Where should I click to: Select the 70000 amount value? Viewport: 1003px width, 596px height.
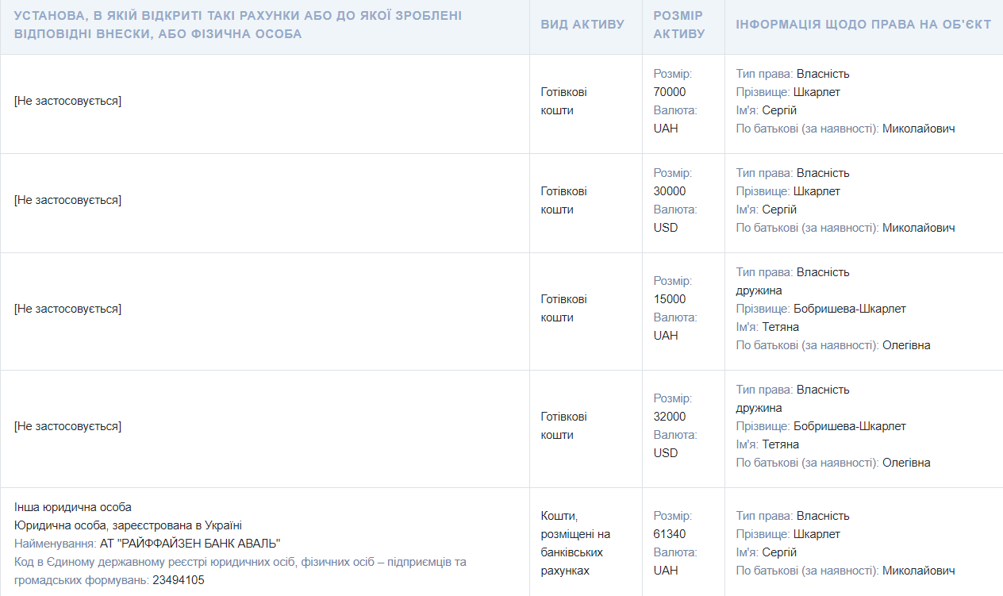[x=670, y=92]
